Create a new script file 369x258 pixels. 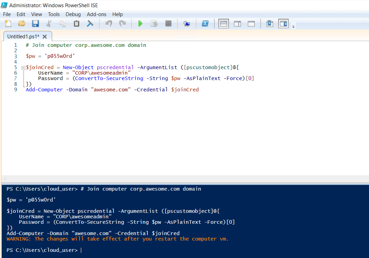pos(8,24)
